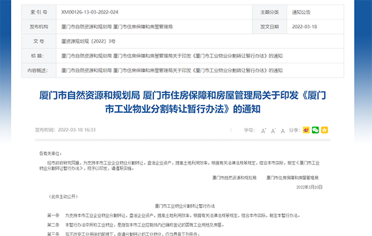372x236 pixels.
Task: Increase font size with large A
Action: tap(264, 130)
